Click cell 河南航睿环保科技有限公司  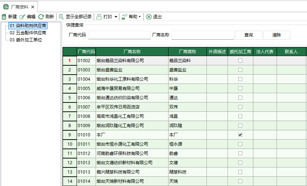tap(132, 154)
